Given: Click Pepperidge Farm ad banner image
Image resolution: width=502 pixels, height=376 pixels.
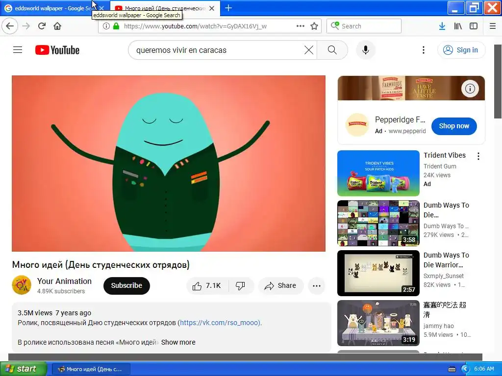Looking at the screenshot, I should pyautogui.click(x=411, y=88).
